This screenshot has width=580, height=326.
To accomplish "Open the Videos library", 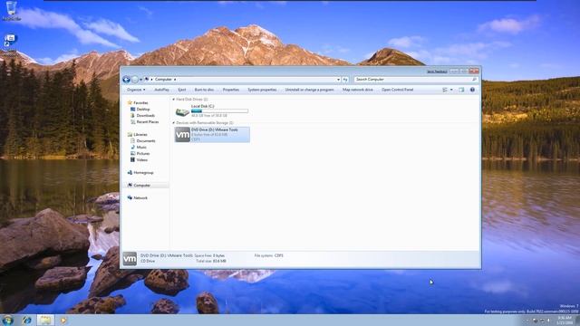I will click(x=142, y=159).
